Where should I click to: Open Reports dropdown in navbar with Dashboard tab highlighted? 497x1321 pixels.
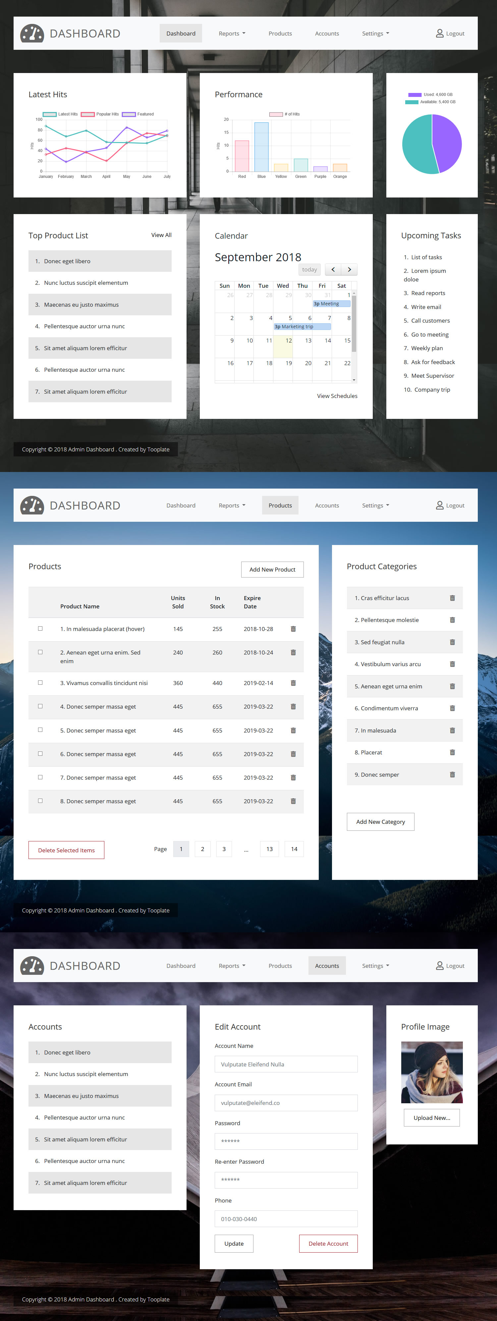point(232,33)
